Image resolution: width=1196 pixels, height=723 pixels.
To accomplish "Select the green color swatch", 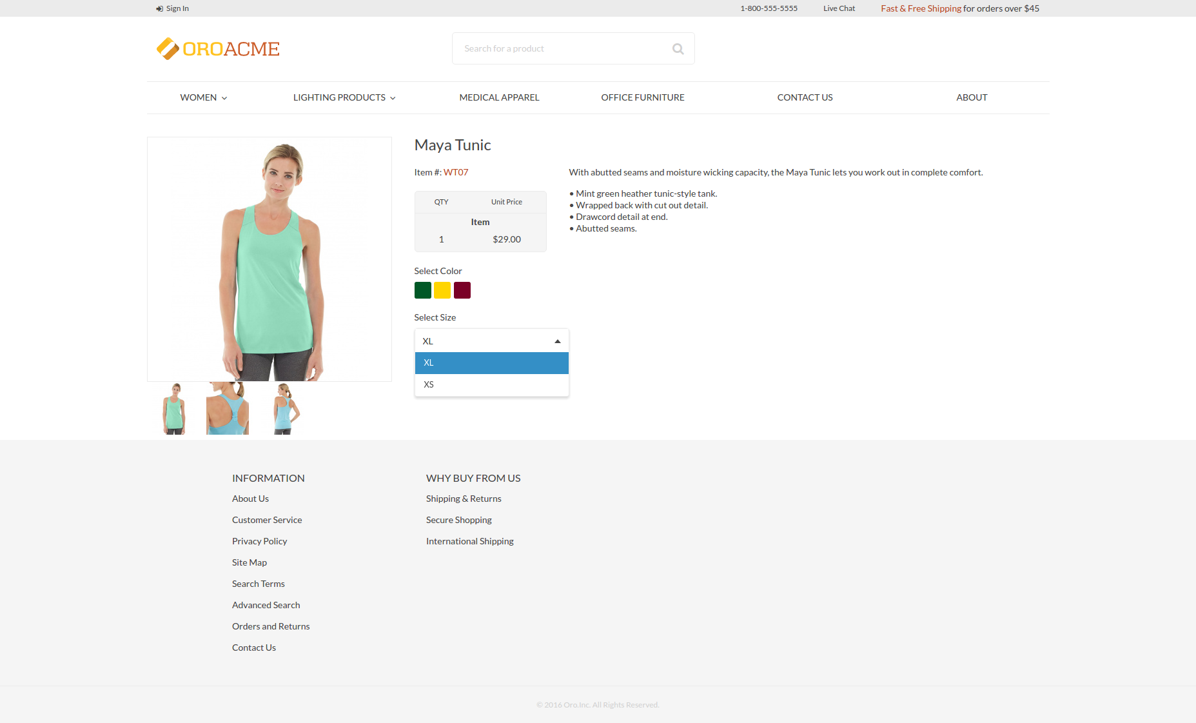I will click(x=422, y=290).
